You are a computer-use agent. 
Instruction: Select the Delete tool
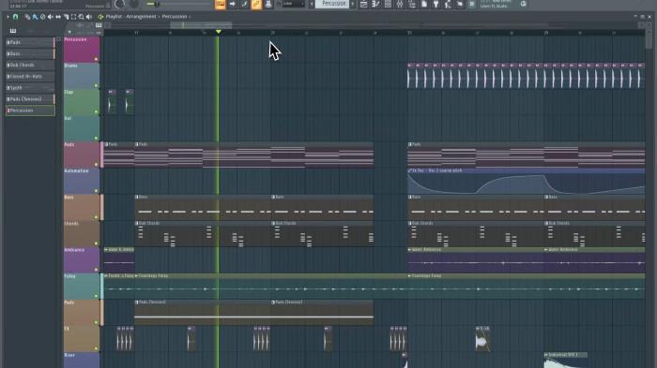[42, 17]
